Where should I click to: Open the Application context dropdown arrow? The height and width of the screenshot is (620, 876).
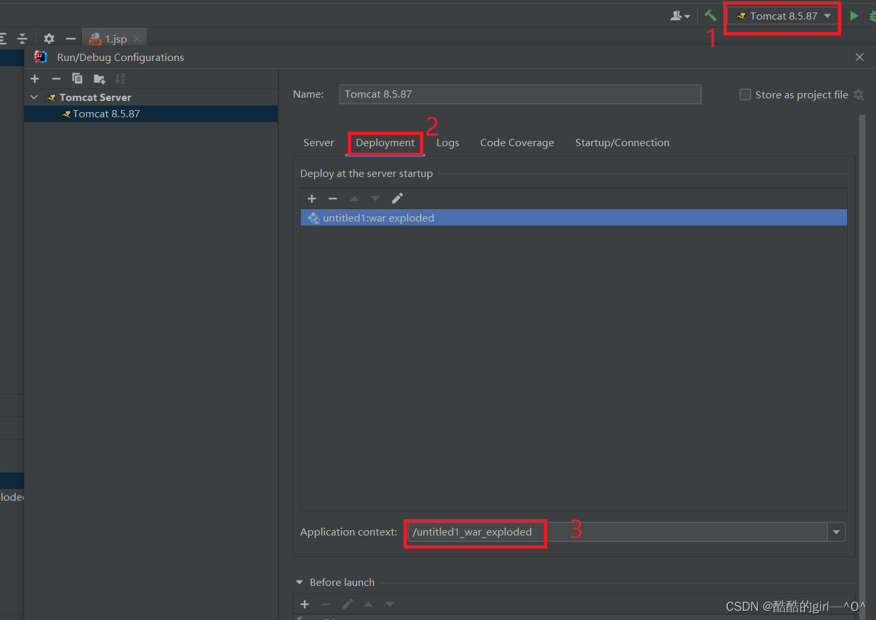pyautogui.click(x=836, y=532)
